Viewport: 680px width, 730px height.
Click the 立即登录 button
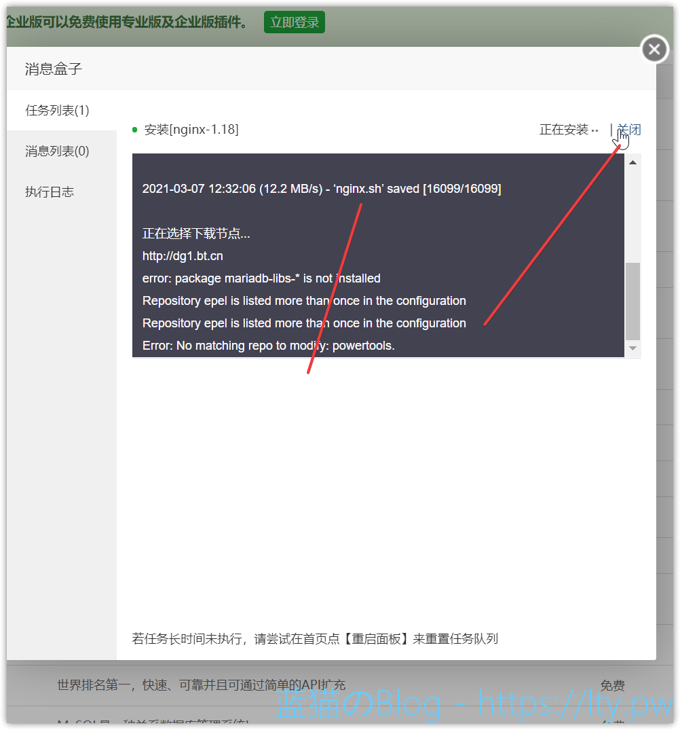(295, 22)
